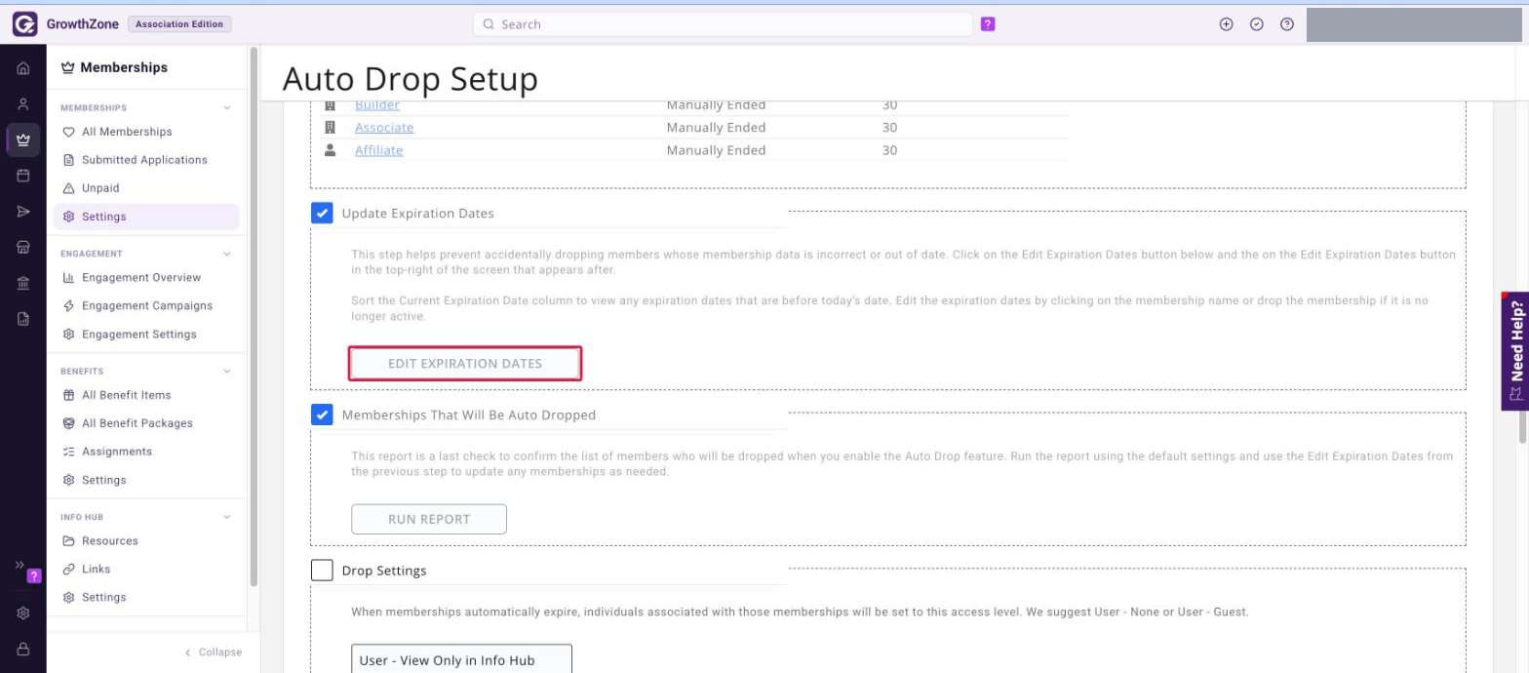Click the Edit Expiration Dates button
This screenshot has height=673, width=1529.
coord(465,364)
